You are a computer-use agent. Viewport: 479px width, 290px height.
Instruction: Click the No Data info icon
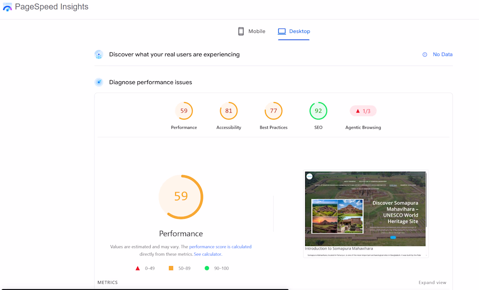425,55
